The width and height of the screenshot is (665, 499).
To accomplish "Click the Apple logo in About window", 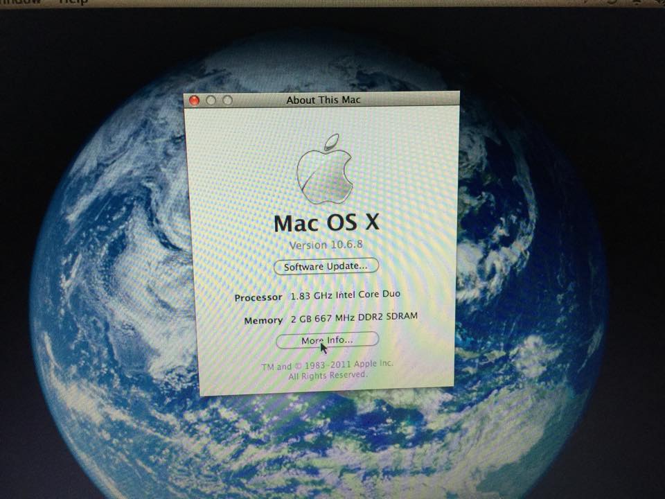I will (x=325, y=169).
